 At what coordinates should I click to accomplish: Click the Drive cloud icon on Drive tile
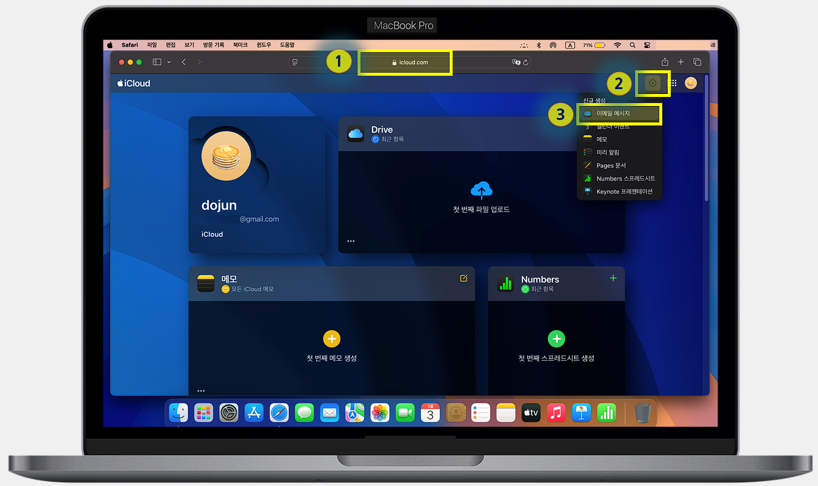coord(356,133)
